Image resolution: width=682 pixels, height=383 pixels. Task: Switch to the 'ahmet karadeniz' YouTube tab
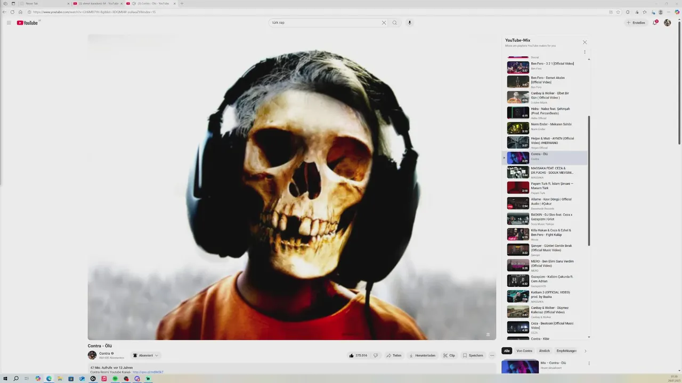click(98, 3)
